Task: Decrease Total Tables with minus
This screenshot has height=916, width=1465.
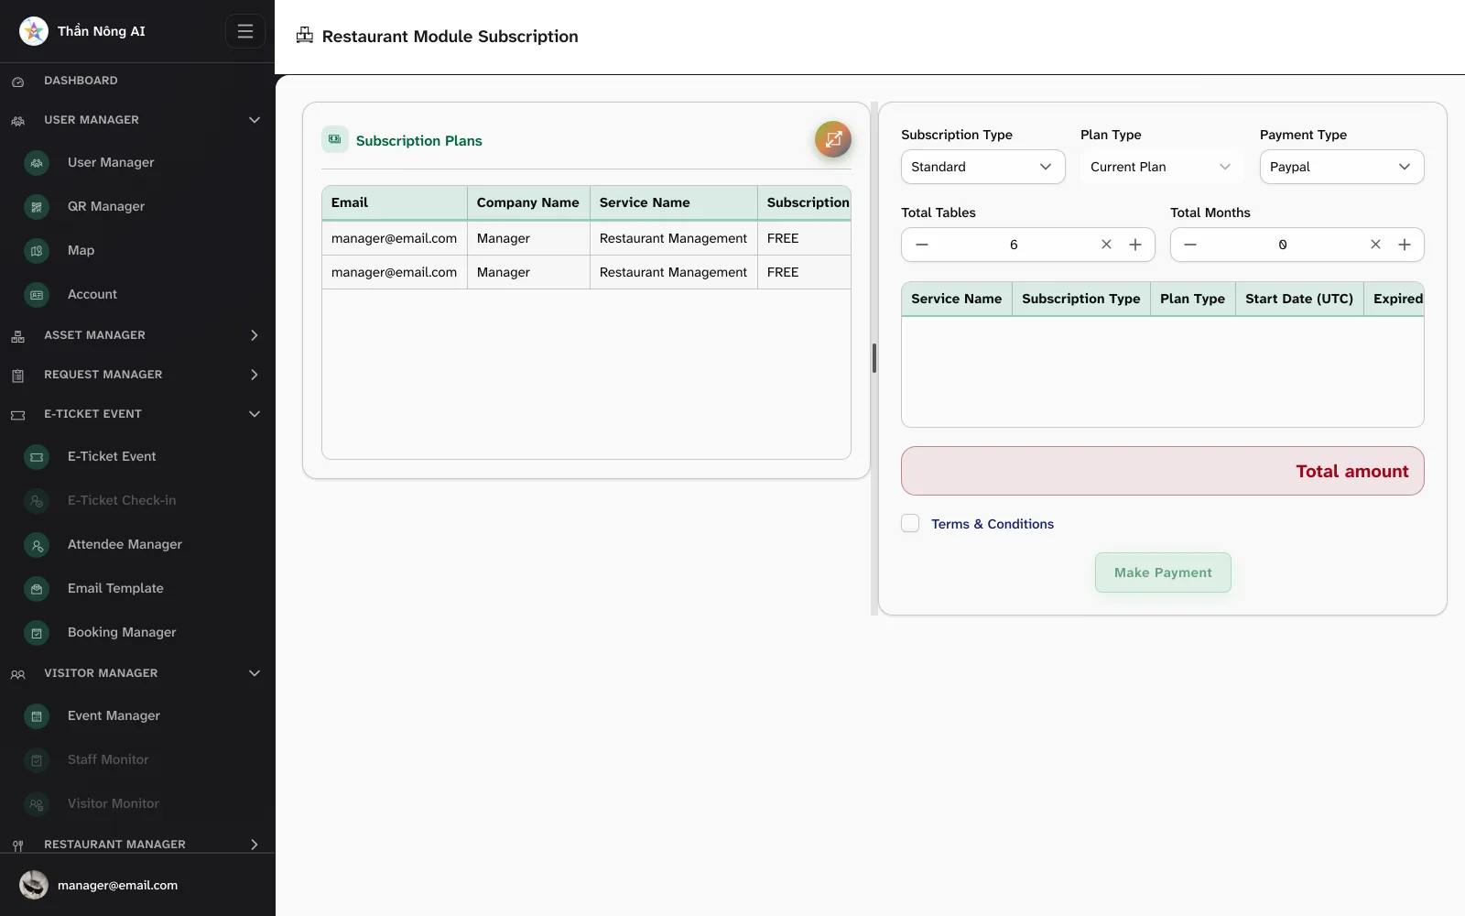Action: [922, 245]
